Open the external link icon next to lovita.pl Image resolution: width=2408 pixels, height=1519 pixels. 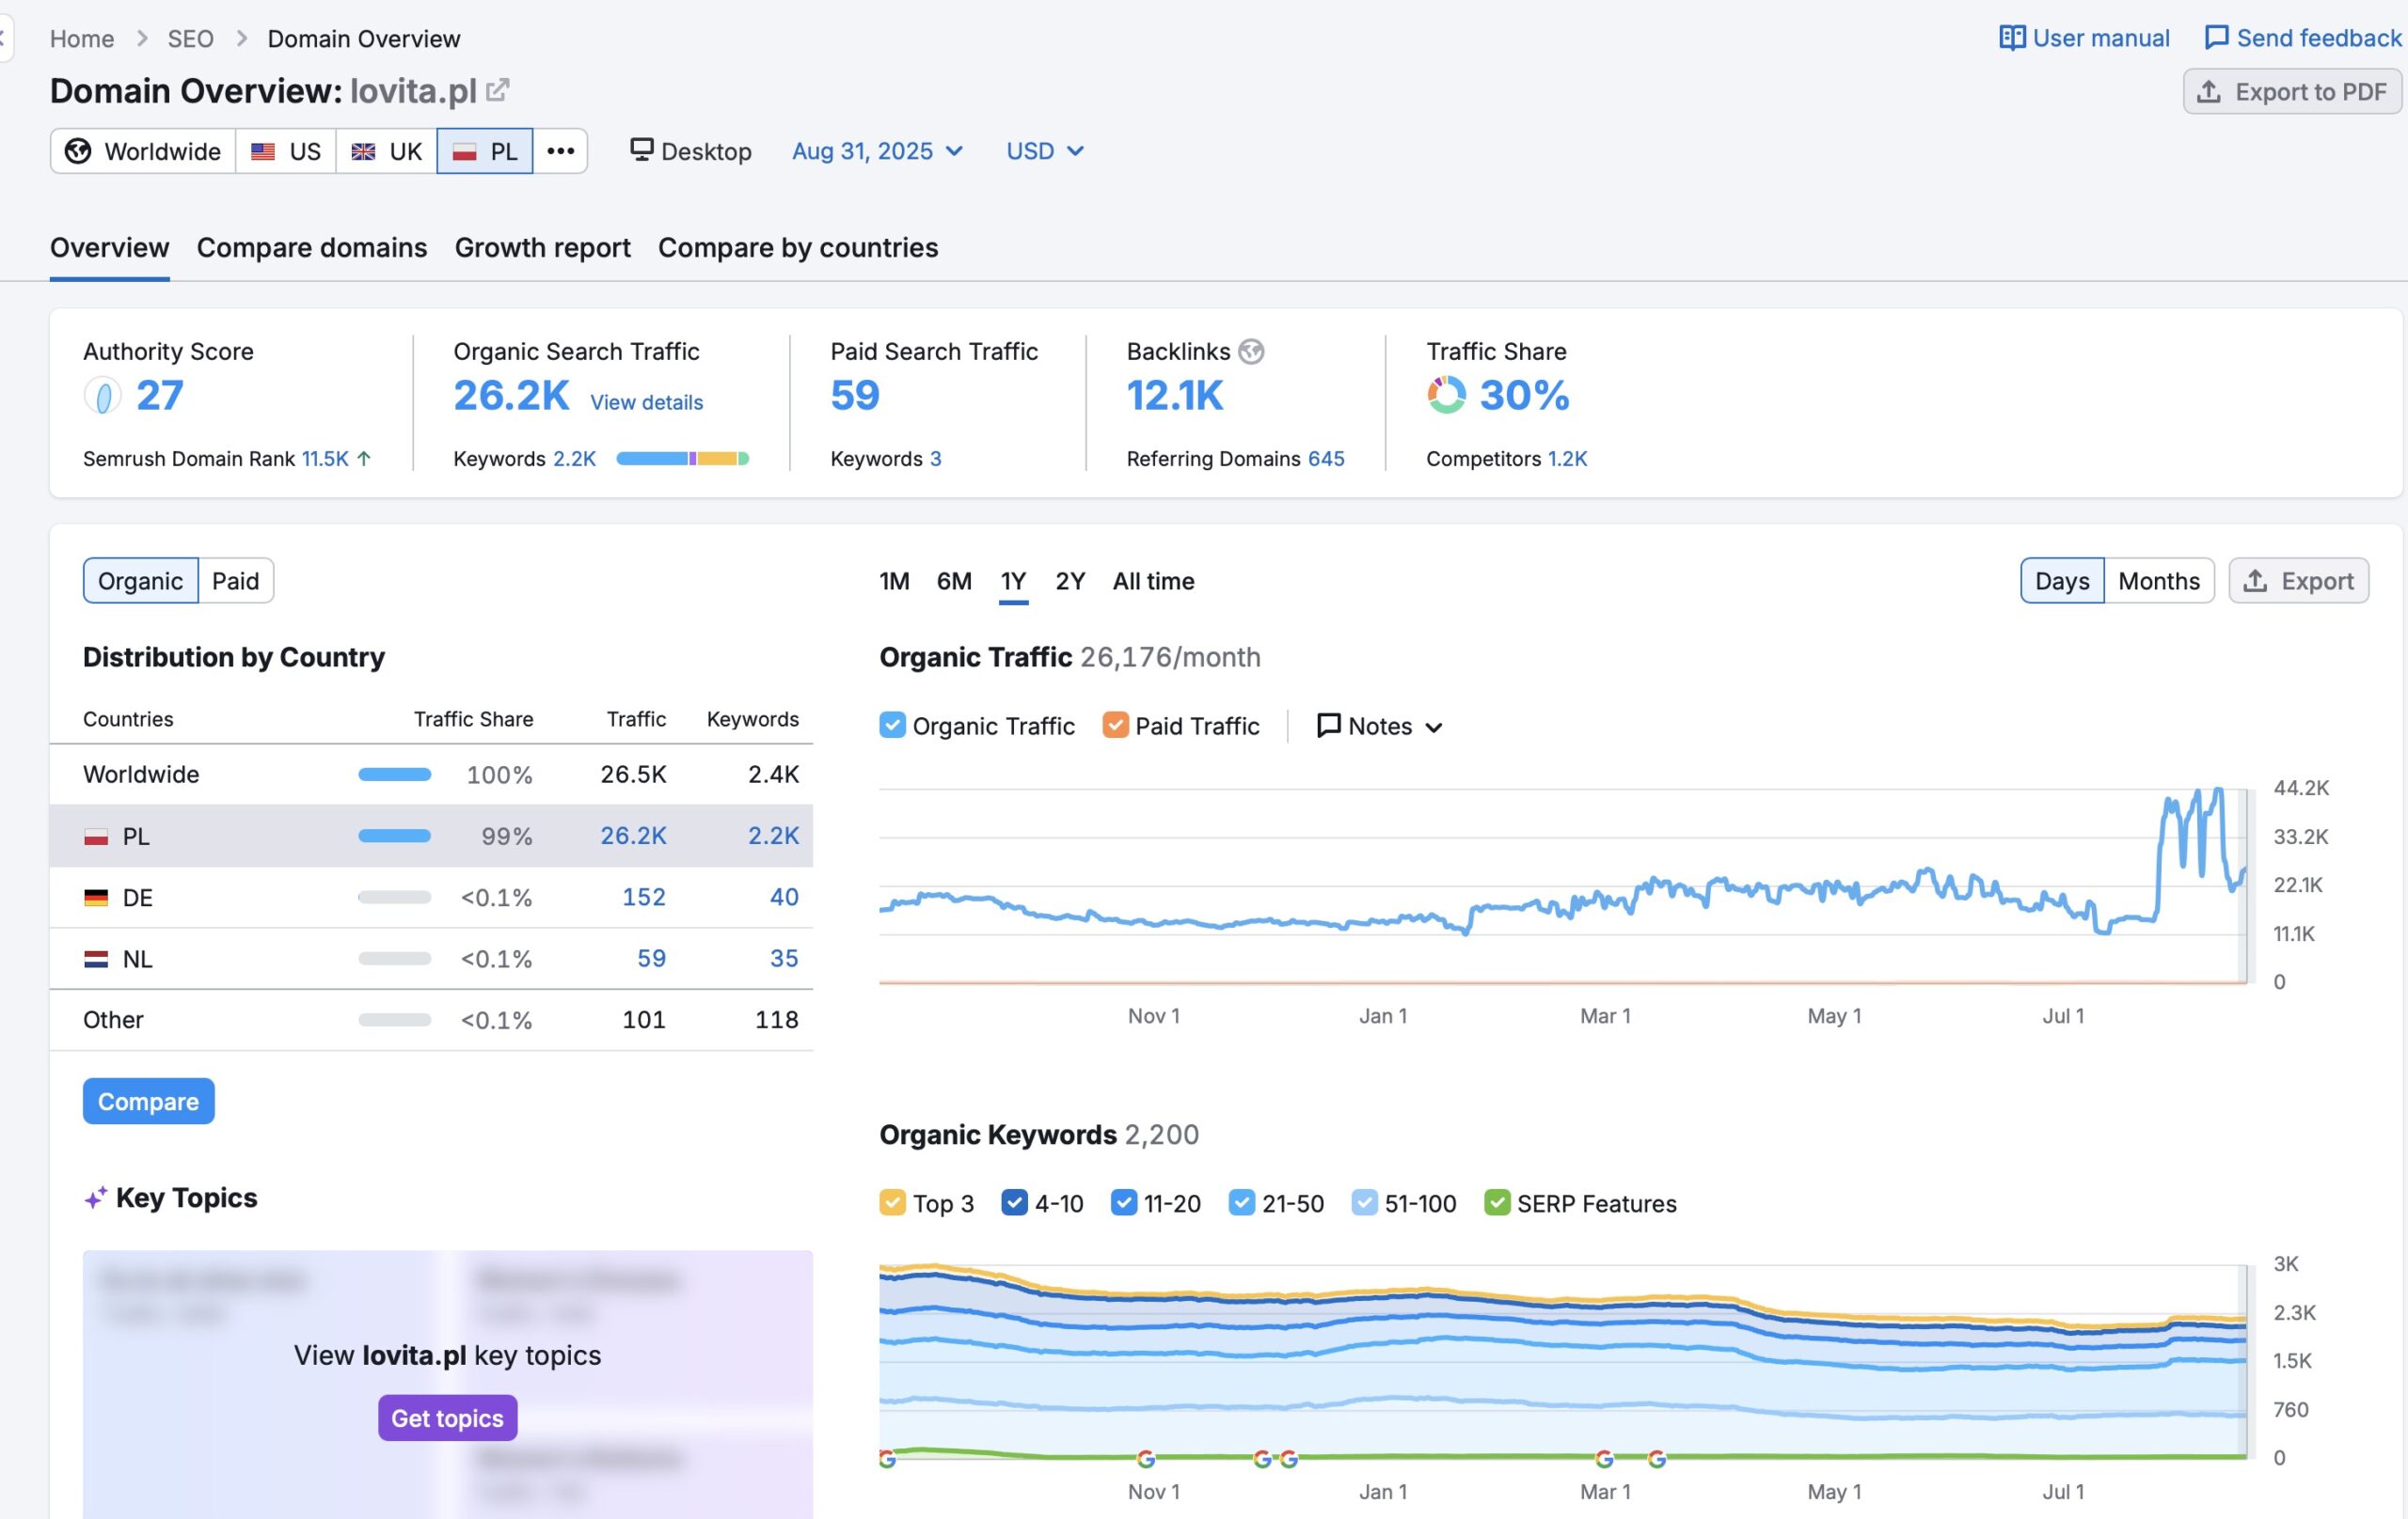497,91
